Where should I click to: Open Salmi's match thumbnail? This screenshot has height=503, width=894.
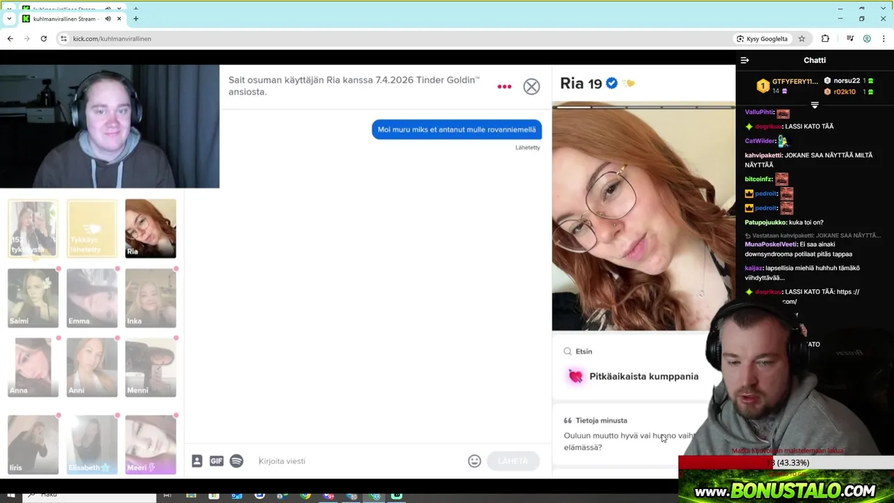point(33,298)
